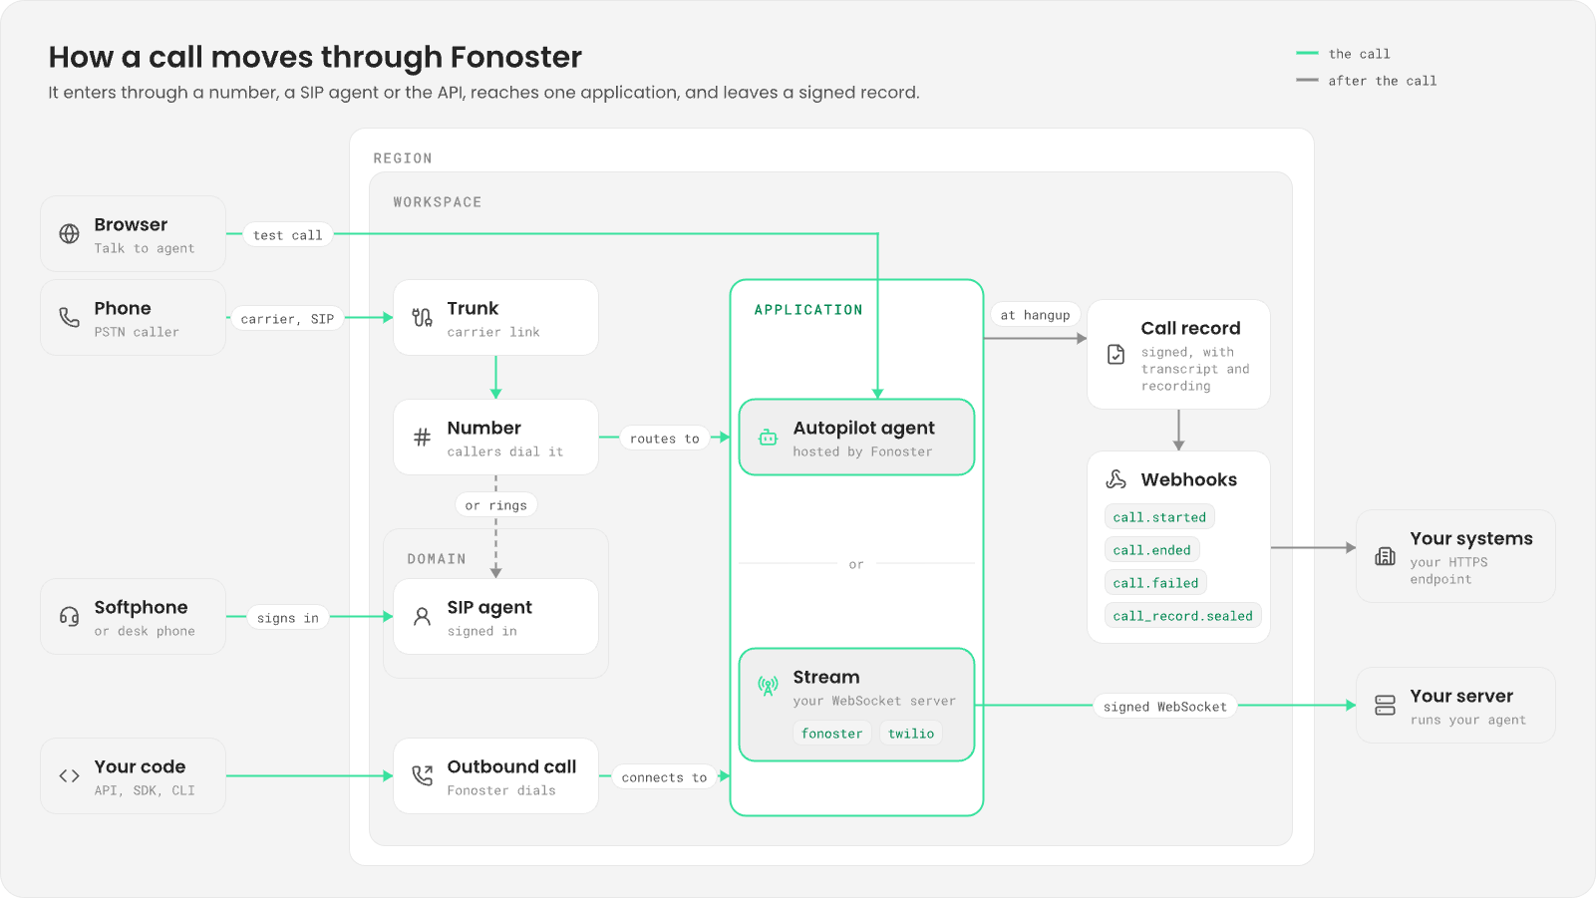Click the 'routes to' connector label

(665, 439)
